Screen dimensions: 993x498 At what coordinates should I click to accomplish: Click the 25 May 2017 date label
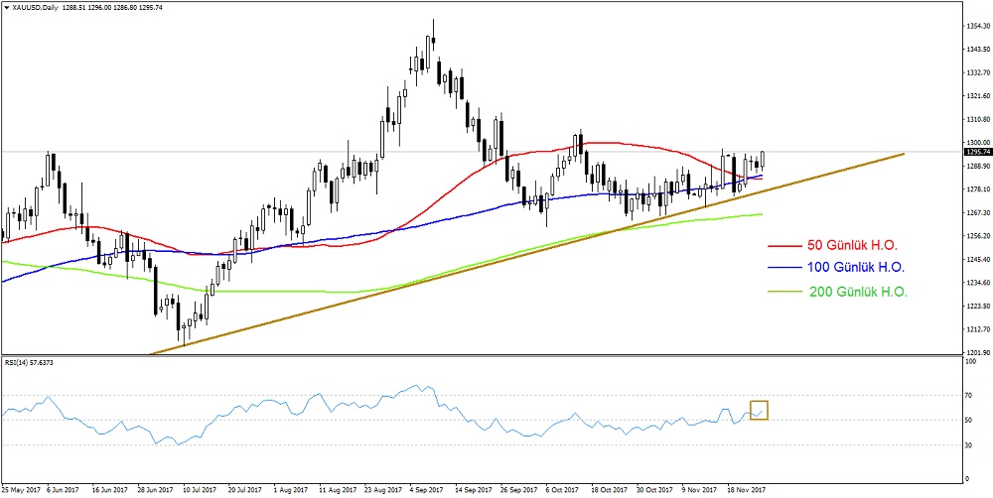pos(22,489)
